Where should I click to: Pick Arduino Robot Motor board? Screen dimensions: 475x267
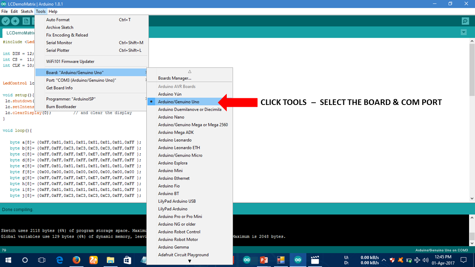tap(190, 240)
